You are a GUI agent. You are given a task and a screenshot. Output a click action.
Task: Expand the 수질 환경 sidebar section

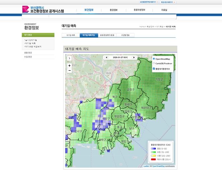click(x=28, y=57)
